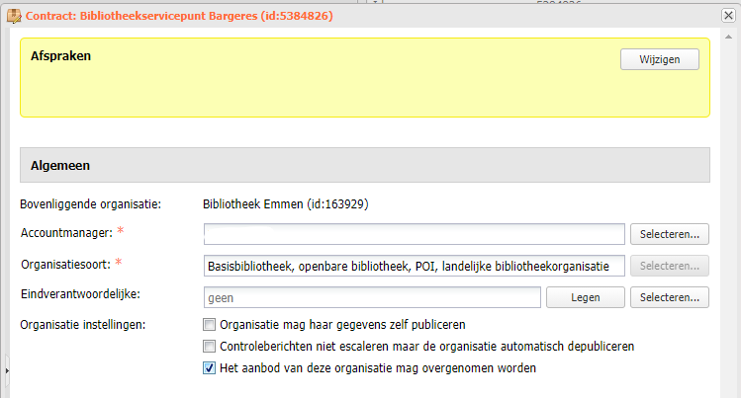Viewport: 741px width, 398px height.
Task: Click the Legen button
Action: (x=585, y=297)
